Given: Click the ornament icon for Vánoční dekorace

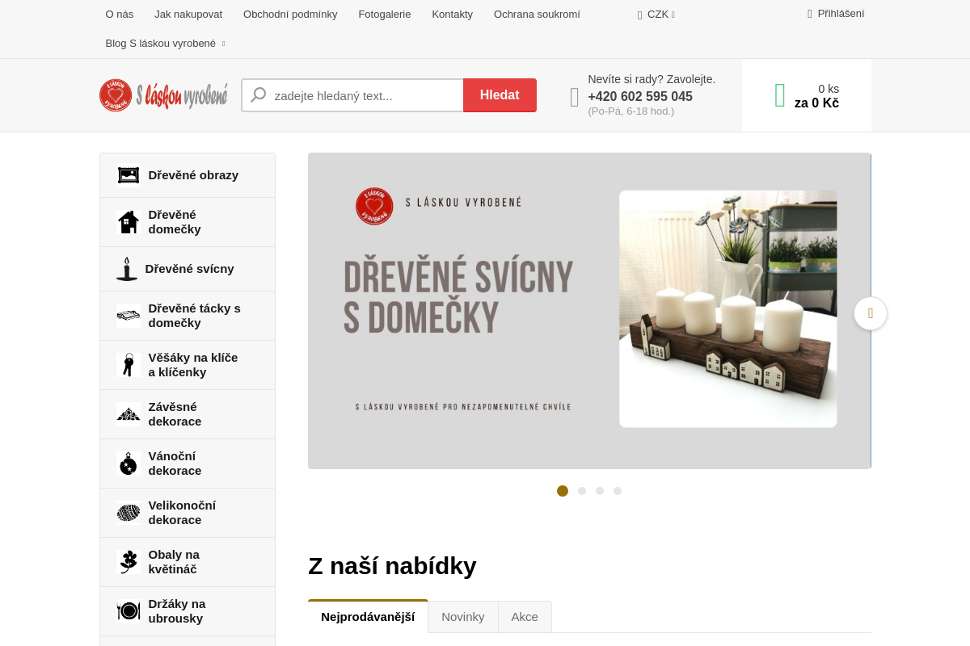Looking at the screenshot, I should point(129,464).
